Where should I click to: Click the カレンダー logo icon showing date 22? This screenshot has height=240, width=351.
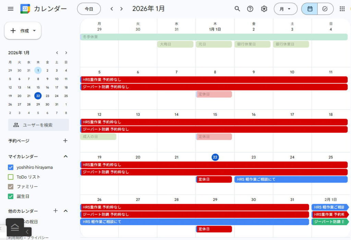[x=24, y=9]
